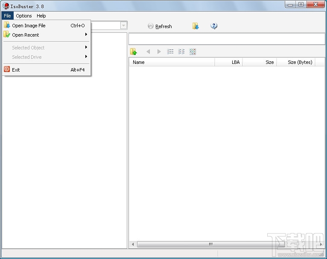Click the blue question mark help icon
327x259 pixels.
pos(214,26)
